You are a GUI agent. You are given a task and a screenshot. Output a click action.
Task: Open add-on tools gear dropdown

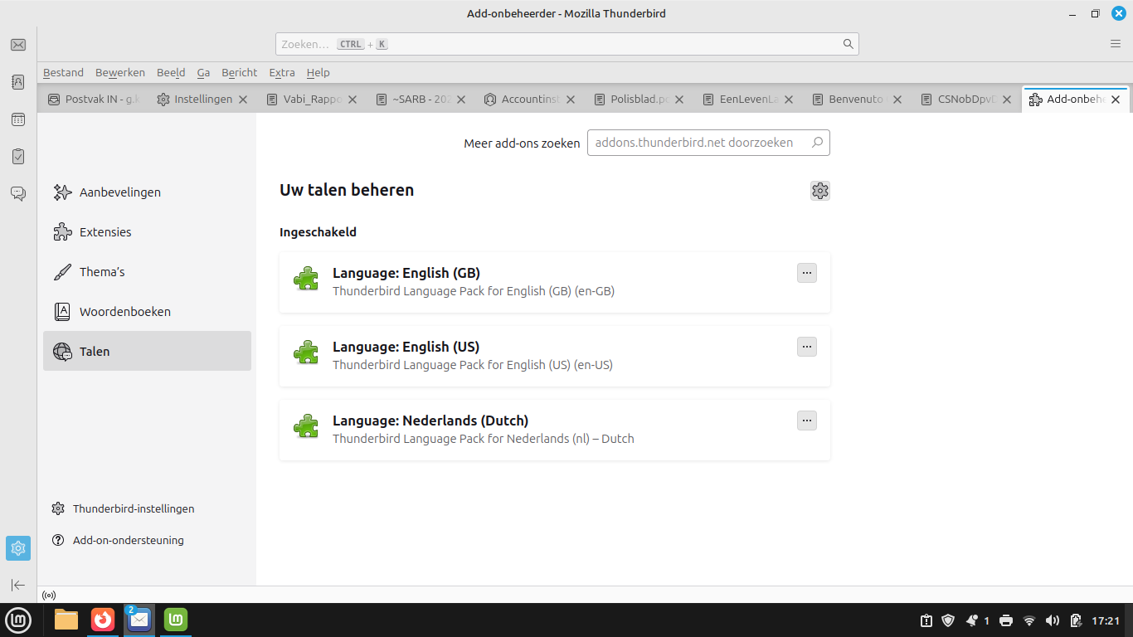[x=820, y=191]
